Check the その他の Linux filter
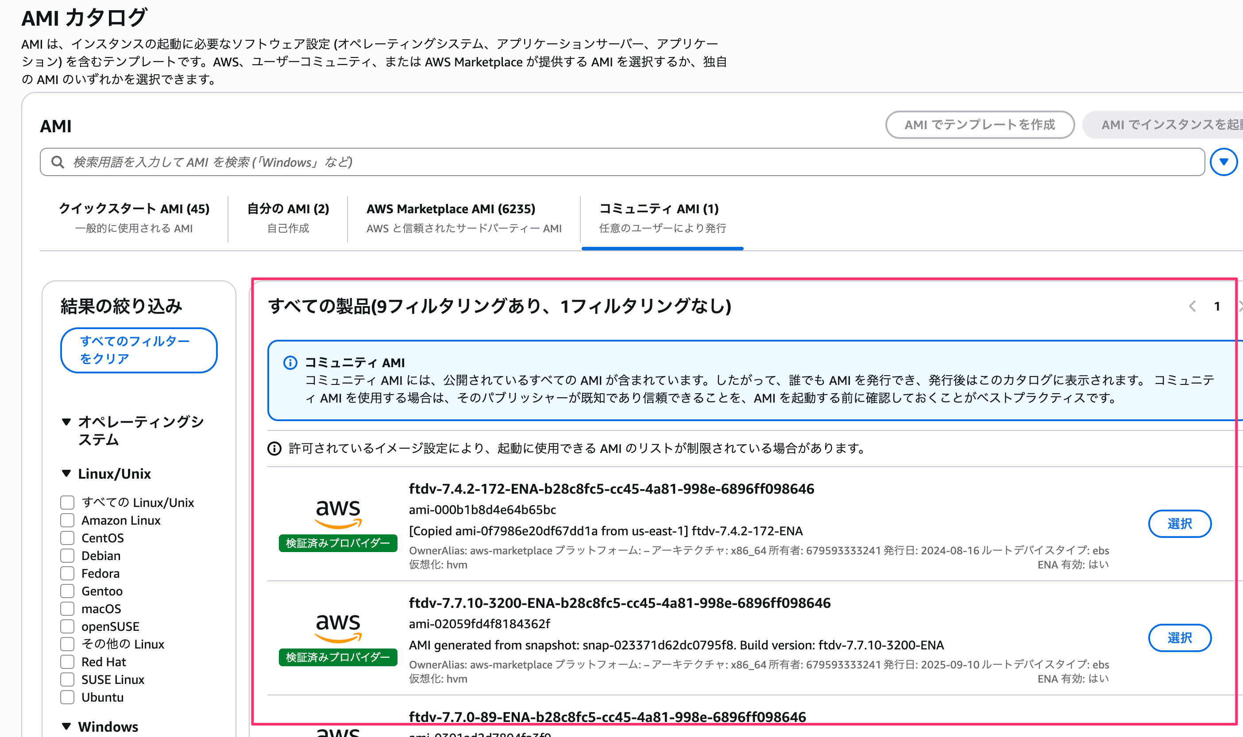The height and width of the screenshot is (737, 1243). click(x=67, y=644)
